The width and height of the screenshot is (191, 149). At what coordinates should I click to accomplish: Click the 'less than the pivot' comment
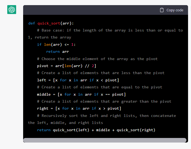pyautogui.click(x=101, y=73)
